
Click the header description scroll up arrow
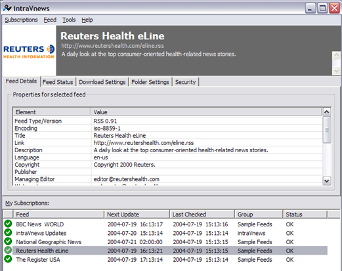coord(336,55)
